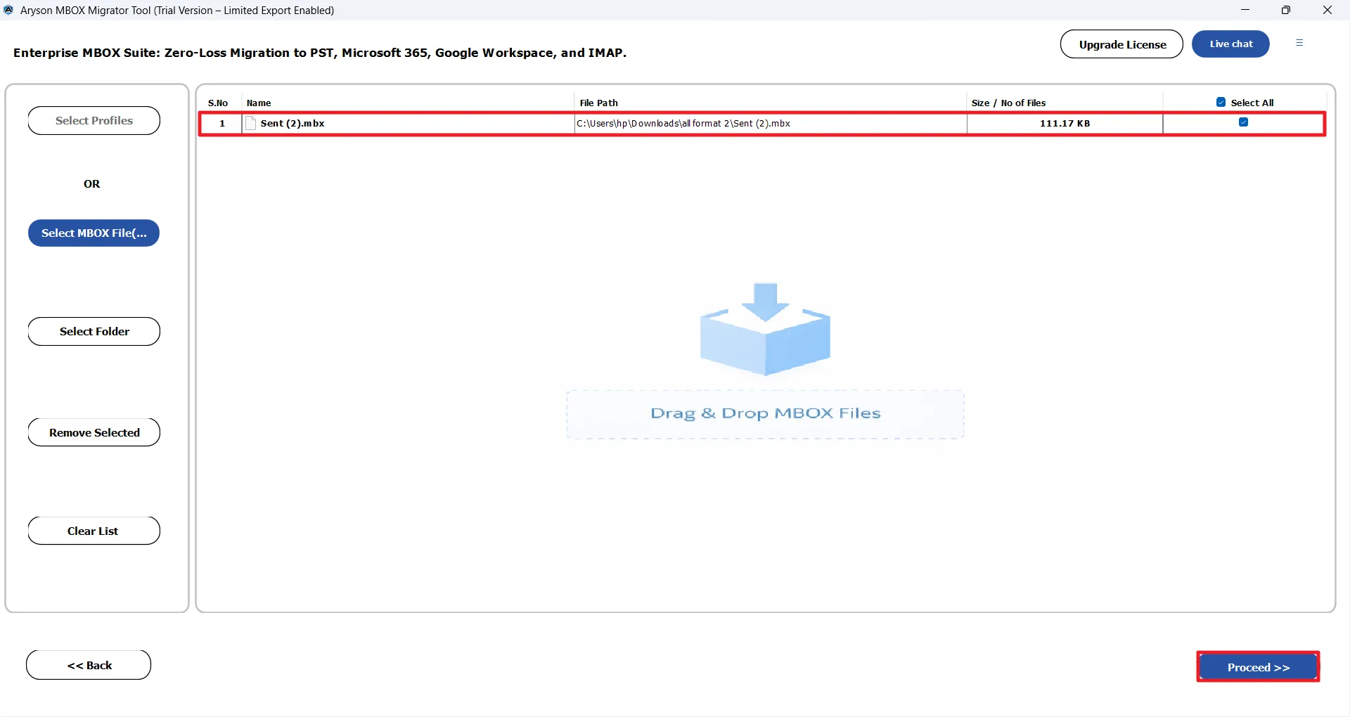
Task: Click the serial number 1 cell
Action: tap(222, 123)
